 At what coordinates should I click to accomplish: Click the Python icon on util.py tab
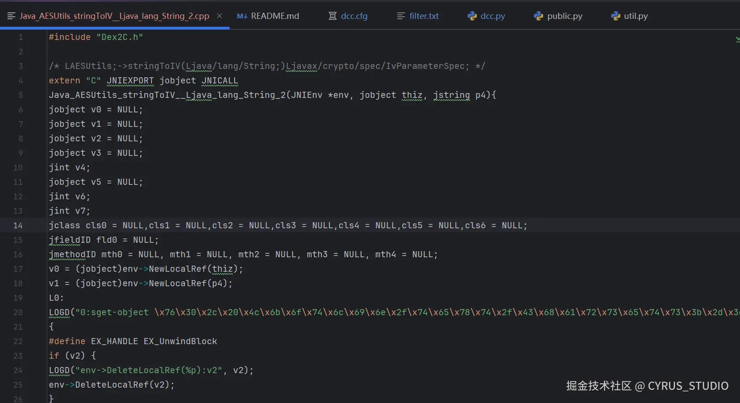click(x=616, y=16)
